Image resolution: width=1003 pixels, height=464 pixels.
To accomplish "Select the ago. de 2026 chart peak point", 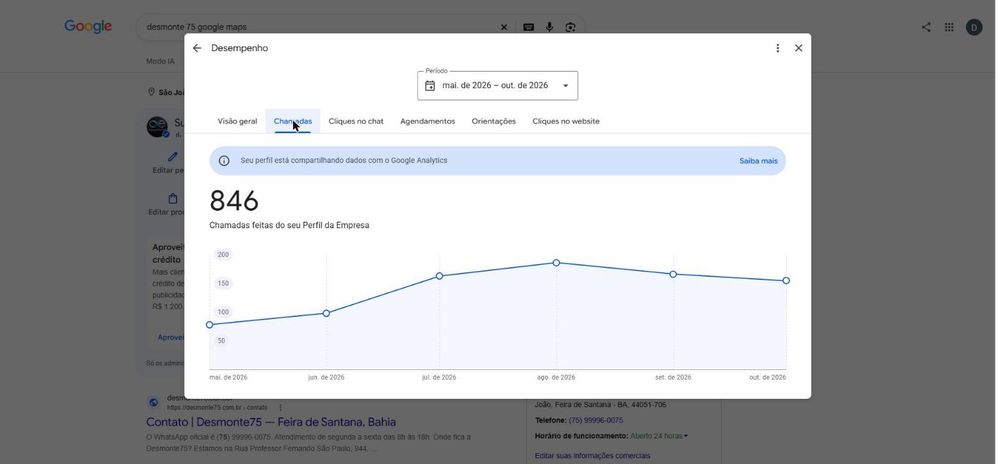I will click(556, 263).
